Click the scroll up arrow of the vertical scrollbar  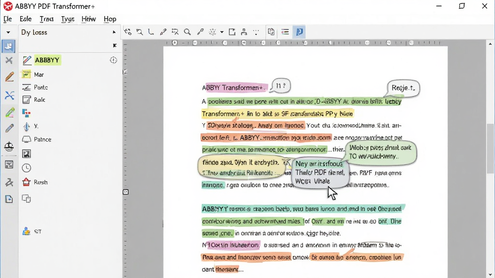tap(490, 44)
